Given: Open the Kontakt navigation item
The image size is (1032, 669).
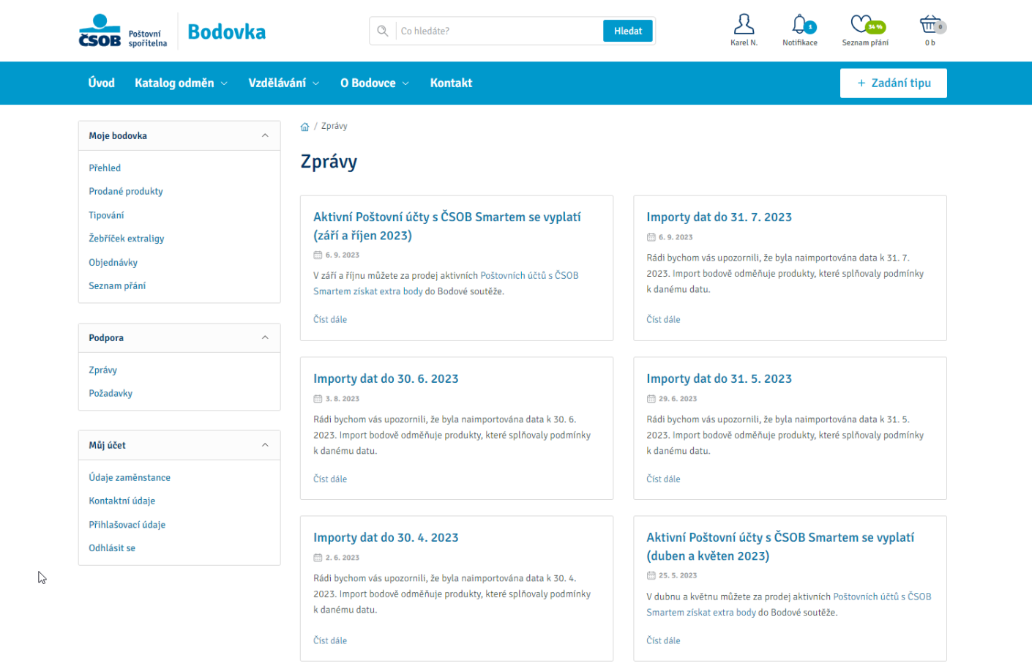Looking at the screenshot, I should pyautogui.click(x=451, y=83).
